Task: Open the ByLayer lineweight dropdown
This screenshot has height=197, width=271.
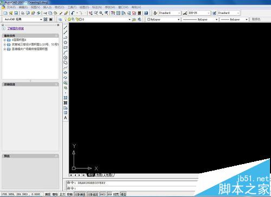Action: (x=247, y=19)
